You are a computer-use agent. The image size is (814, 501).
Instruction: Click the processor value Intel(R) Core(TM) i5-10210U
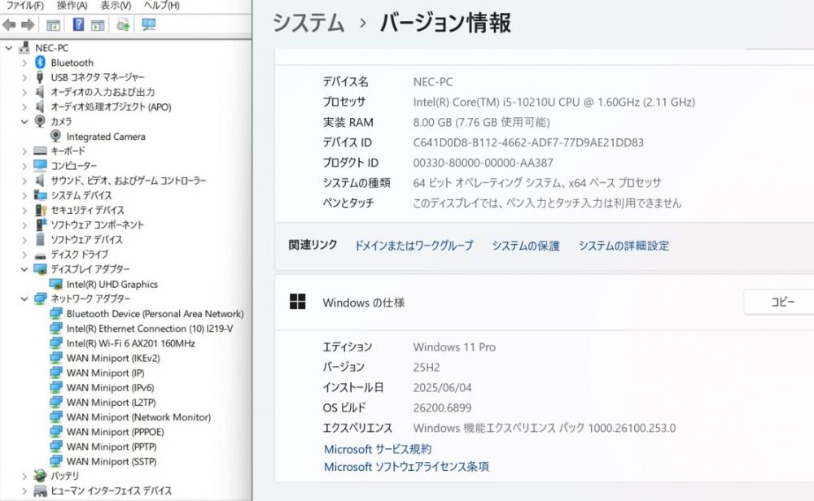pyautogui.click(x=554, y=102)
